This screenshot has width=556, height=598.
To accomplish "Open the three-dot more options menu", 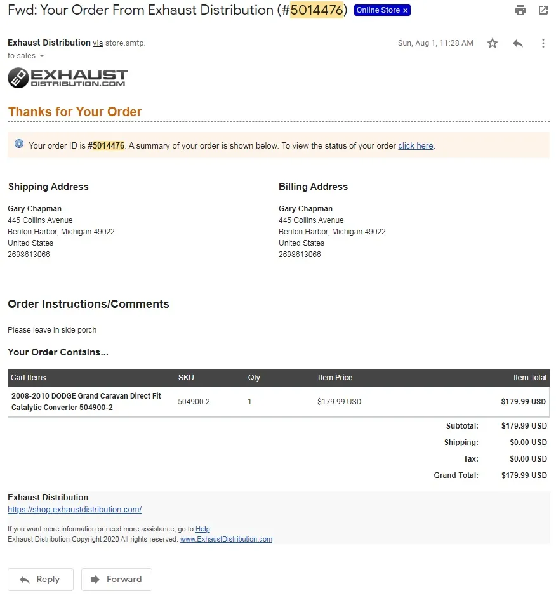I will (543, 43).
